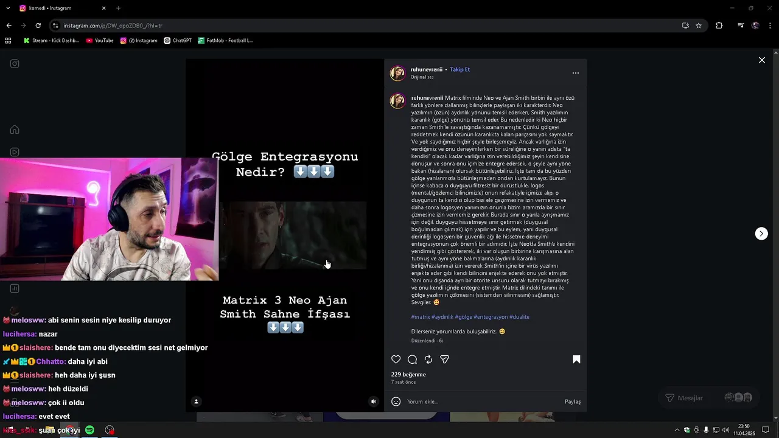779x438 pixels.
Task: Toggle the reel's sound speaker icon
Action: tap(374, 401)
